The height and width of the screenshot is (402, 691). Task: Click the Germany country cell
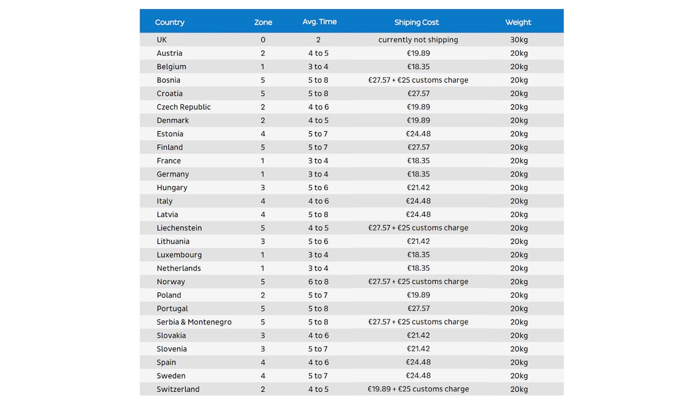click(x=173, y=174)
